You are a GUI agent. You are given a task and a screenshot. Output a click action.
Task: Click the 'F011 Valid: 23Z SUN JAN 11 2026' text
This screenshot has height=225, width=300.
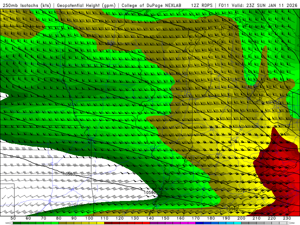[258, 6]
